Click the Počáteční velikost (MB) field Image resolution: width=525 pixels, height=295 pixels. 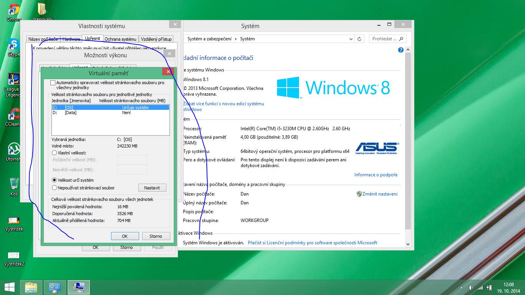tap(132, 160)
